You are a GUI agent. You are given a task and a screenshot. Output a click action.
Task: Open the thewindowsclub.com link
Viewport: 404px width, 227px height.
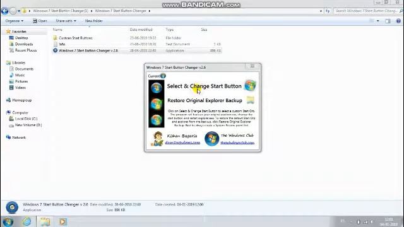(x=237, y=143)
